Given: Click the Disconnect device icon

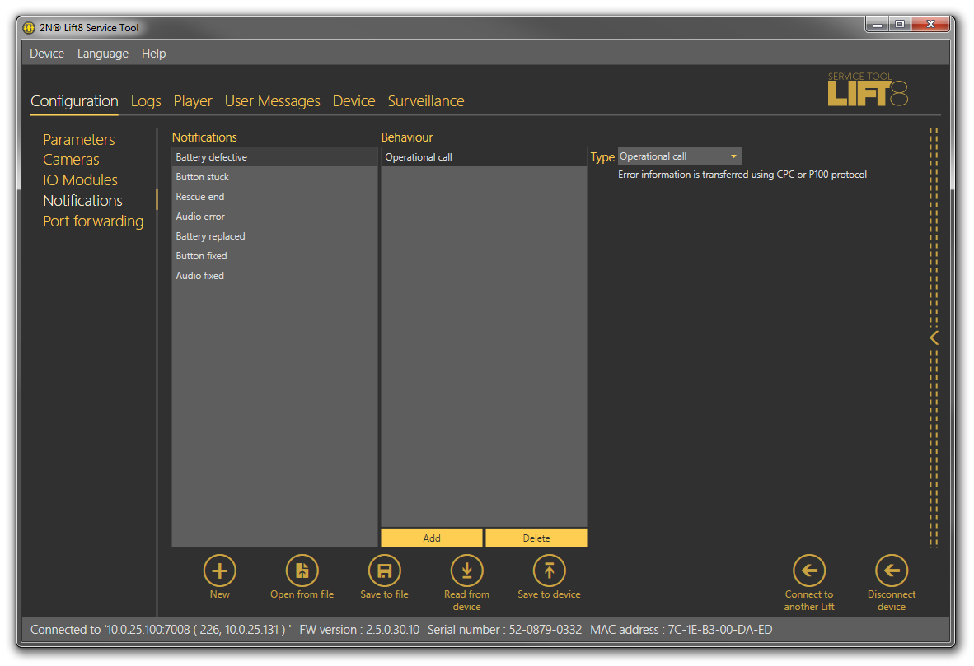Looking at the screenshot, I should point(891,571).
